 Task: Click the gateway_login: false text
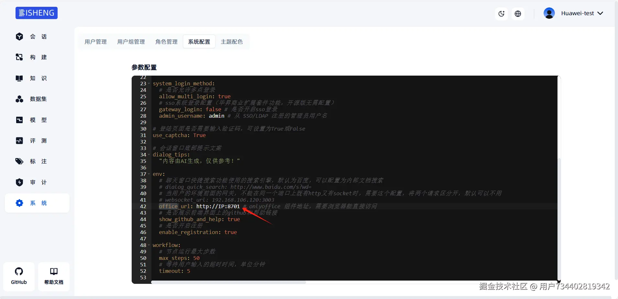[190, 109]
